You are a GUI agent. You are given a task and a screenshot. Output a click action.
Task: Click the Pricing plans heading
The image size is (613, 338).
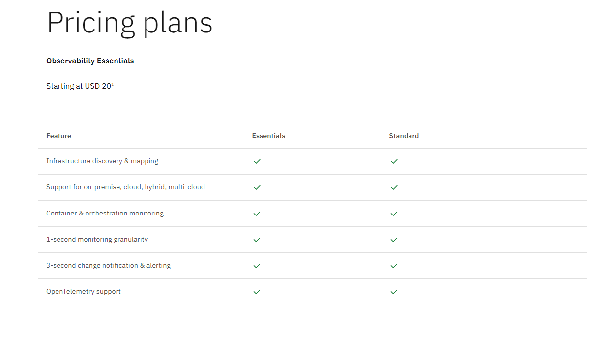pos(130,23)
